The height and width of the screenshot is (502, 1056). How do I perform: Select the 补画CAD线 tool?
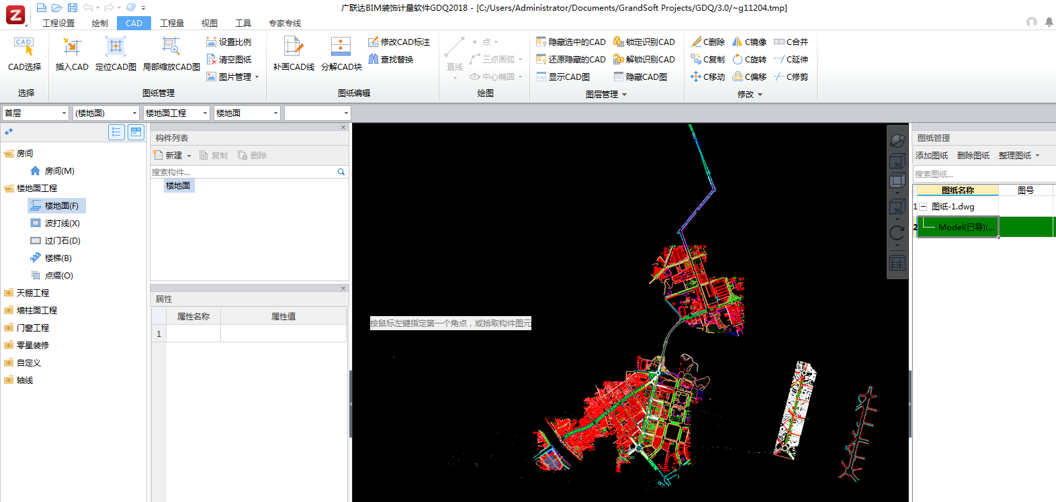(294, 54)
